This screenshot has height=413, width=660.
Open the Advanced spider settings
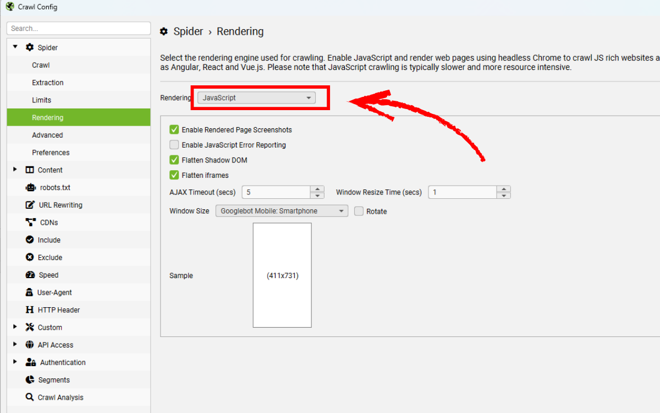pos(47,135)
